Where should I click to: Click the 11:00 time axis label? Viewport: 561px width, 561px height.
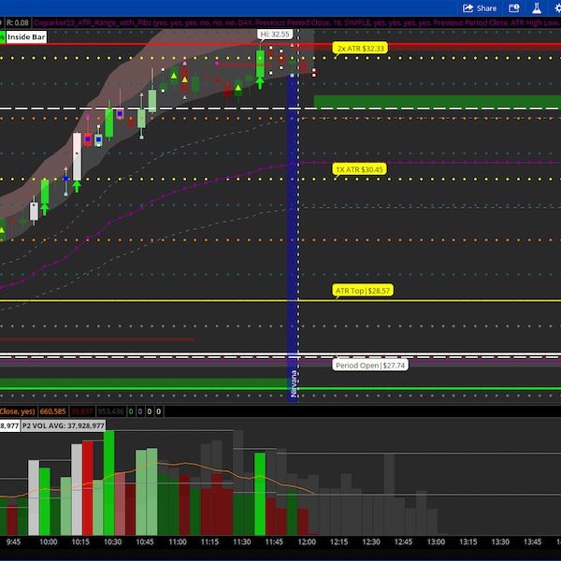tap(177, 541)
